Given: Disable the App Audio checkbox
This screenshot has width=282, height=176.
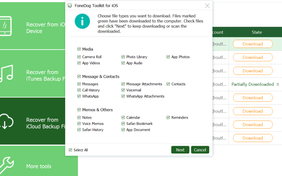Looking at the screenshot, I should click(x=123, y=63).
